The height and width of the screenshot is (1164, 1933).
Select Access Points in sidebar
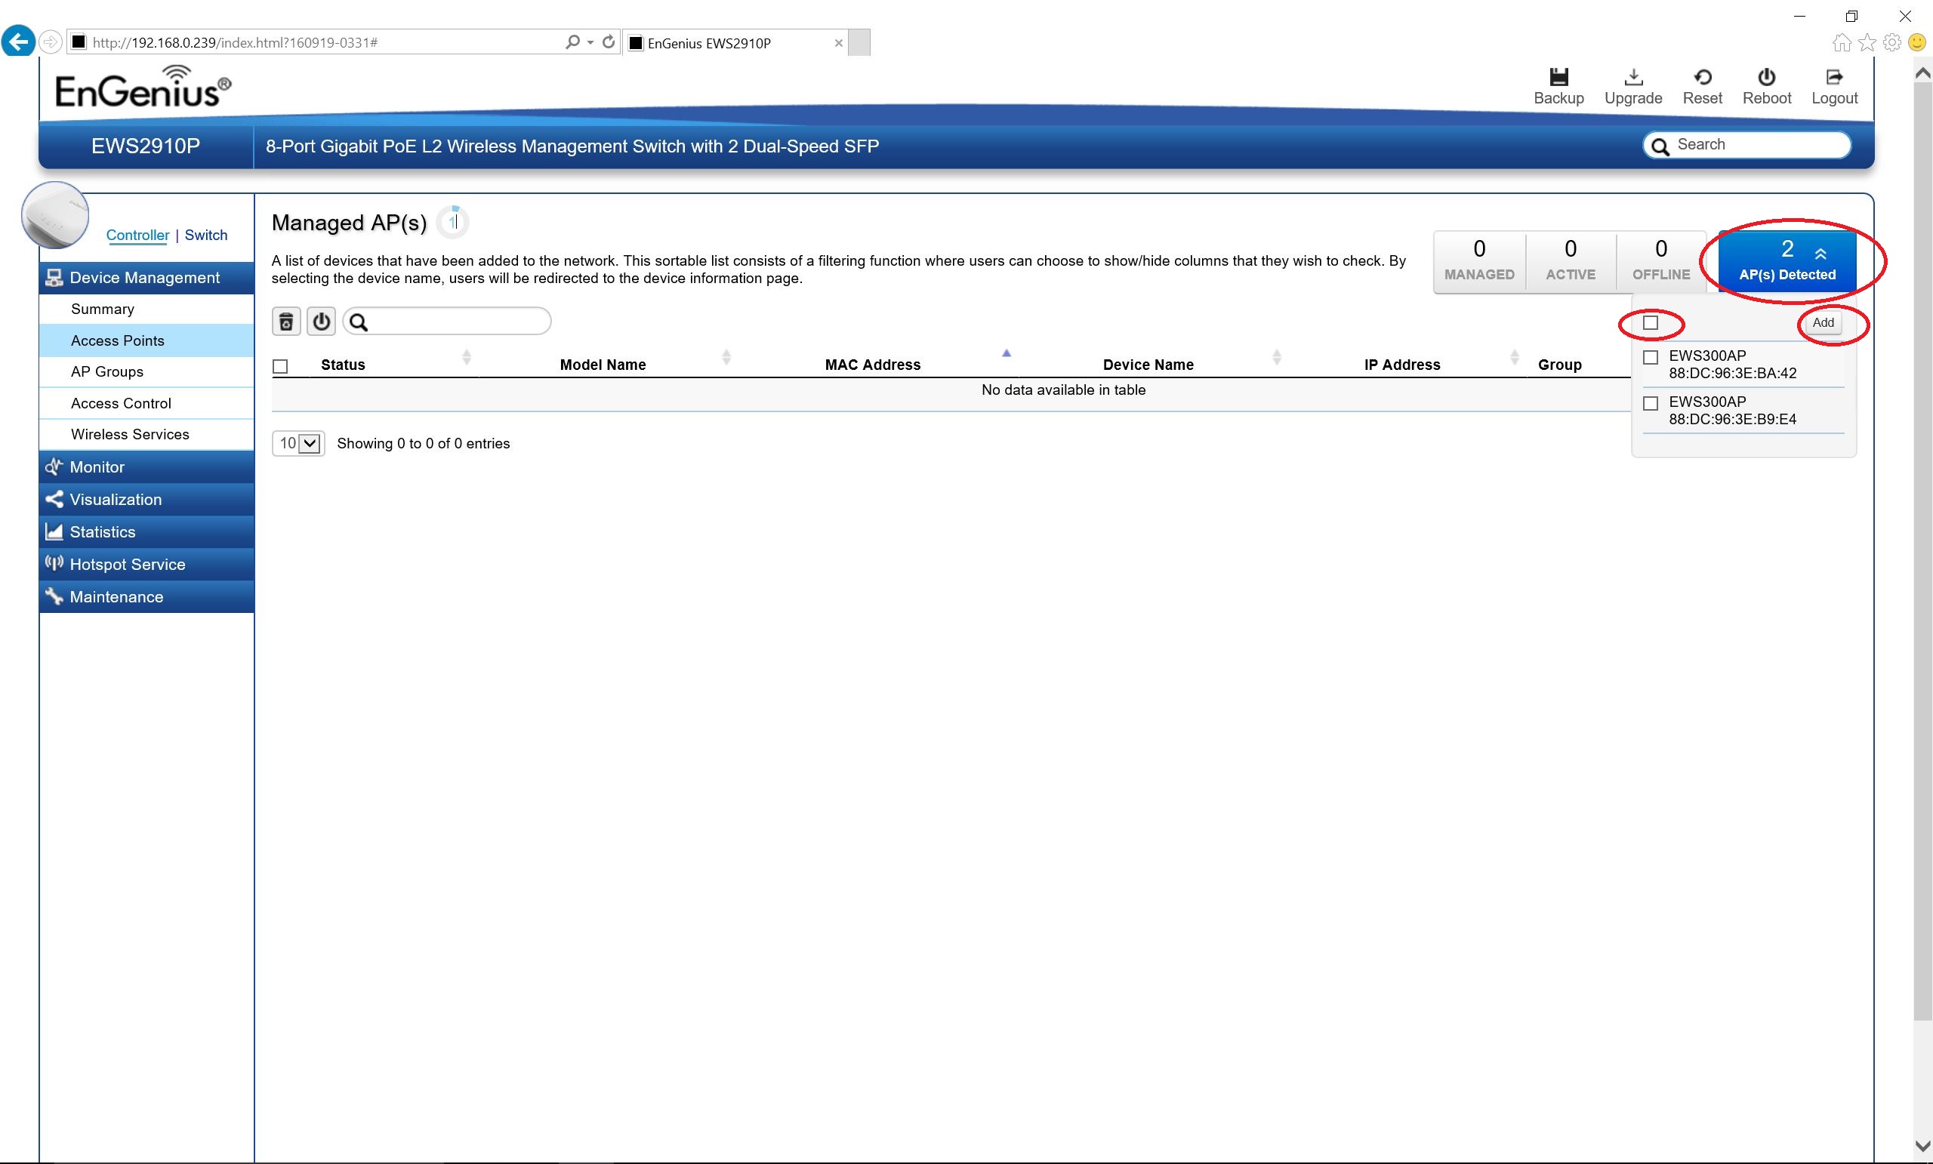[x=146, y=340]
